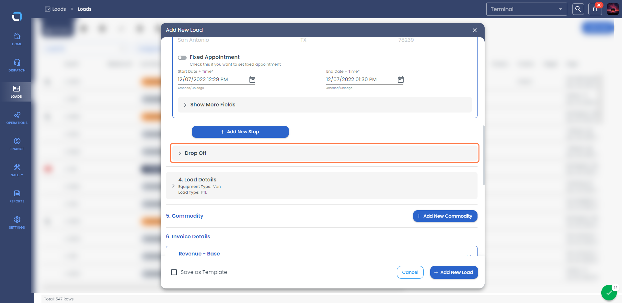Click the 78239 zip field
The height and width of the screenshot is (303, 622).
(435, 40)
